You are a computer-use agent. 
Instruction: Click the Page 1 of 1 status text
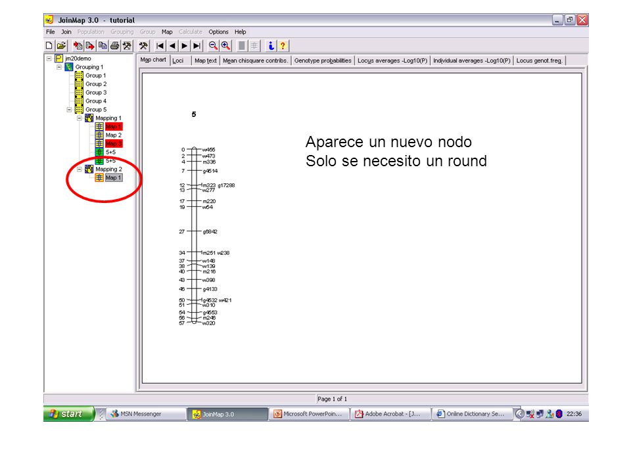[333, 399]
